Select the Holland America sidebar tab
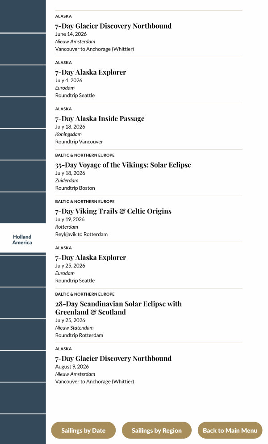This screenshot has width=268, height=444. [x=22, y=239]
